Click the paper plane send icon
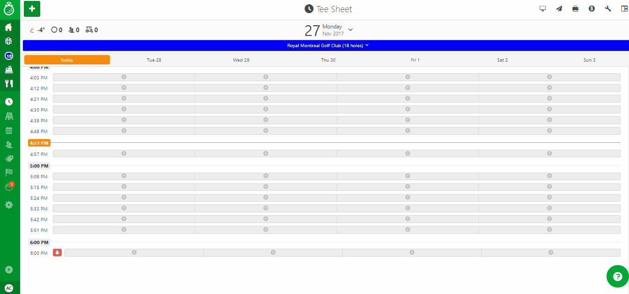Image resolution: width=629 pixels, height=294 pixels. (559, 9)
